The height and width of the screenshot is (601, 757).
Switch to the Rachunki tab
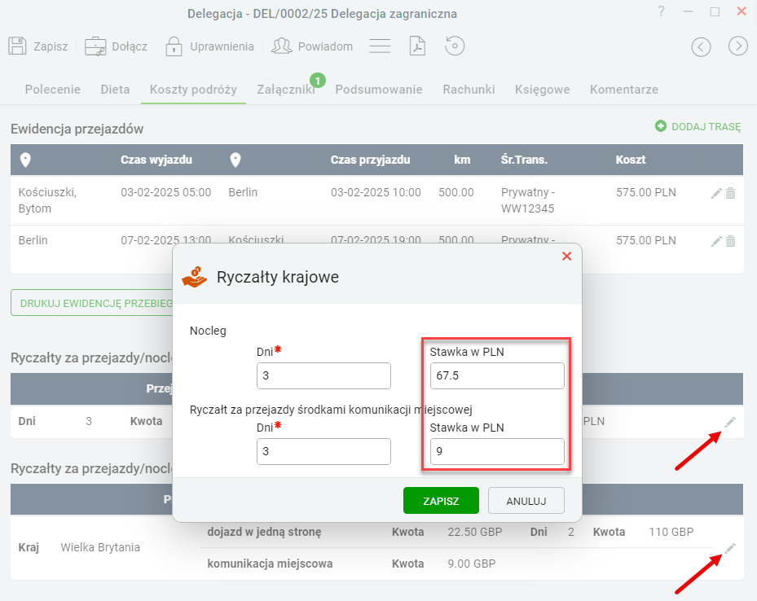click(469, 90)
